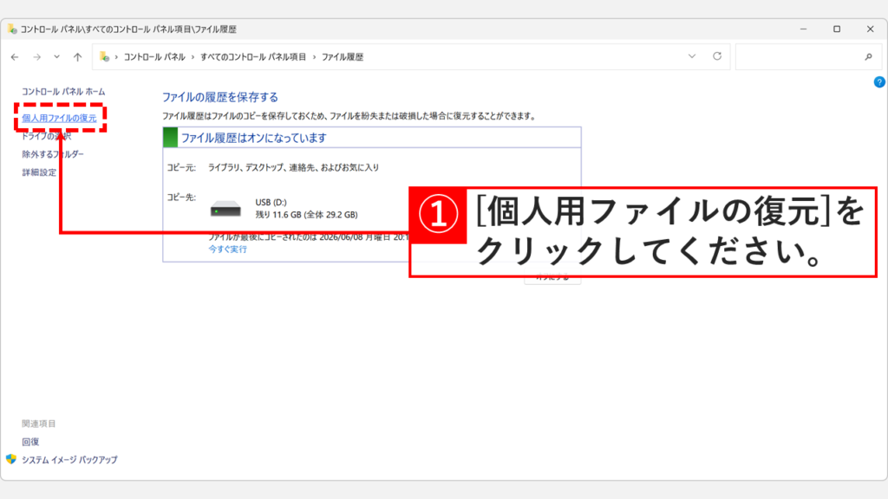Viewport: 888px width, 499px height.
Task: Click ファイル履歴はオンになっています status text
Action: pos(254,138)
